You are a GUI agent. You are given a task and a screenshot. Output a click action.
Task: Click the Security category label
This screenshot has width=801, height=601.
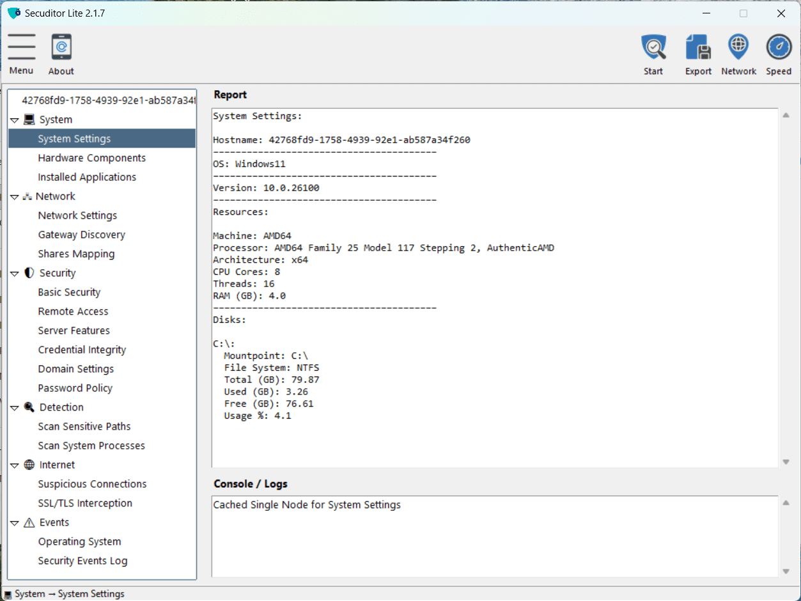58,273
